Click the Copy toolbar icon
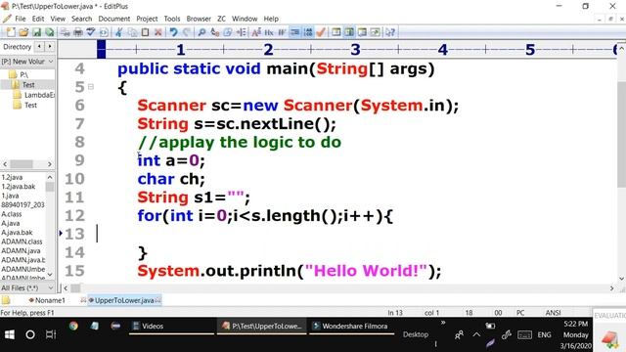Viewport: 626px width, 352px height. 132,32
